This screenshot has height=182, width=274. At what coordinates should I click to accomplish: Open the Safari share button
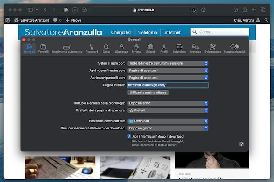pyautogui.click(x=245, y=9)
